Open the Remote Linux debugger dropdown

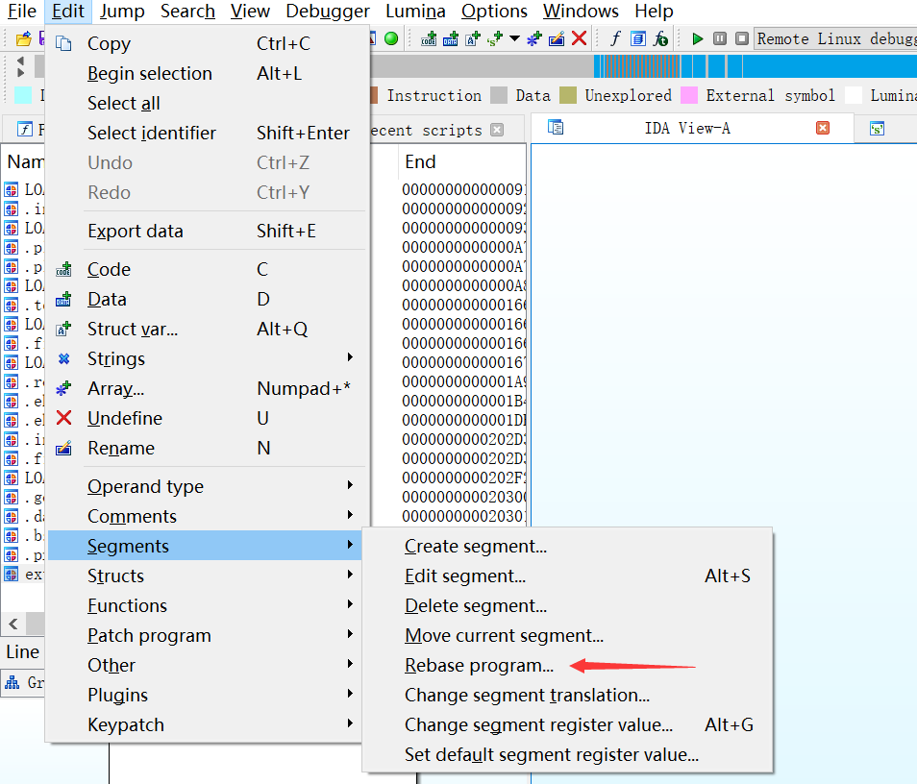(835, 39)
